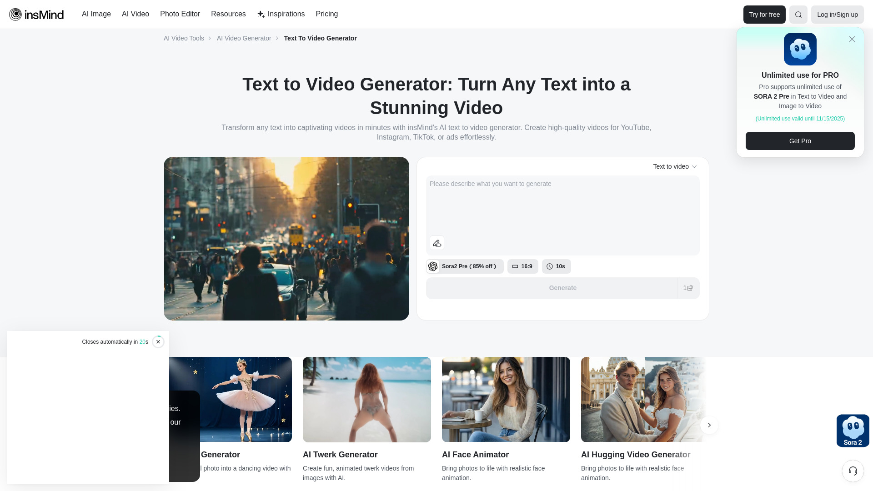
Task: Click the headset customer support icon
Action: point(853,471)
